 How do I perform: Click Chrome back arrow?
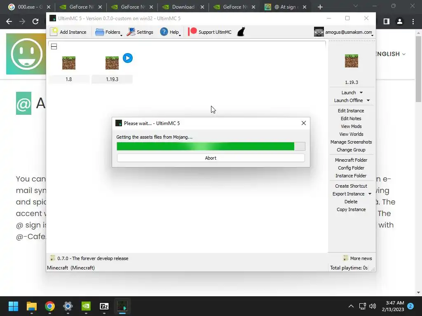[9, 21]
